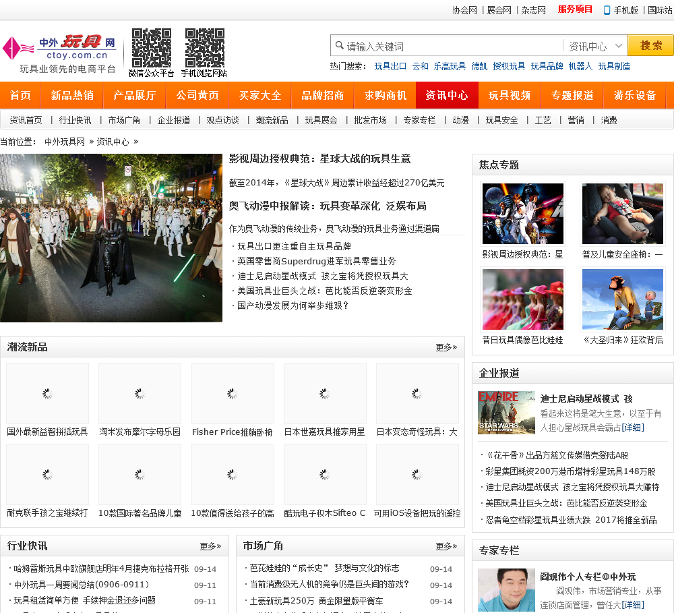Open 企业报道 sub-navigation item
Screen dimensions: 674x613
click(173, 121)
